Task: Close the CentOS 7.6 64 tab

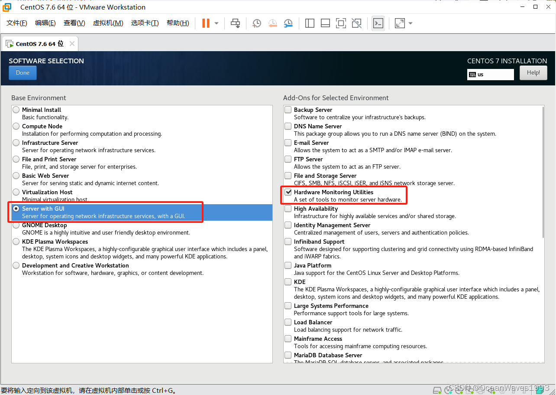Action: point(72,43)
